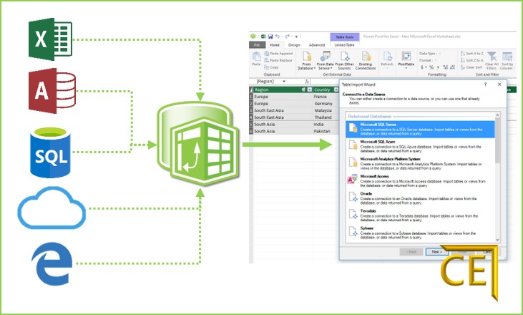
Task: Click the blue cloud outline icon
Action: 52,208
